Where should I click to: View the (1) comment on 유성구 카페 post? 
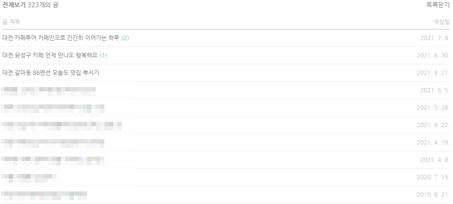click(103, 55)
